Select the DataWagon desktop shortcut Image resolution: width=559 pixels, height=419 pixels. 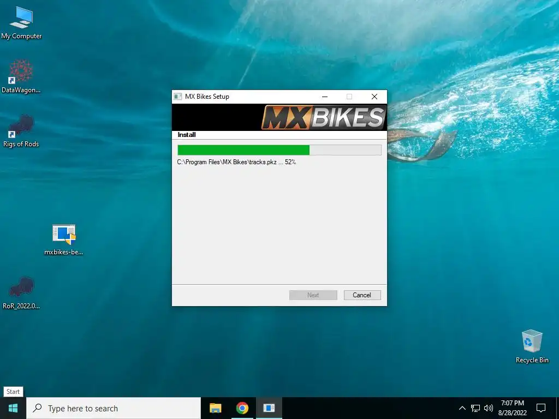pos(21,76)
